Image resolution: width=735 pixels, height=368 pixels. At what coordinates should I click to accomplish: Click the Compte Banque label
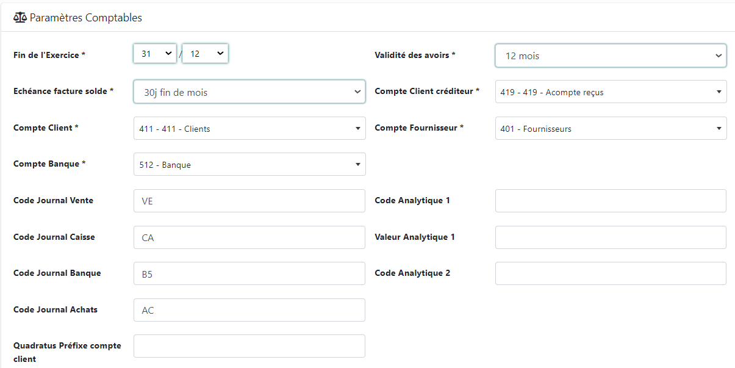point(49,164)
